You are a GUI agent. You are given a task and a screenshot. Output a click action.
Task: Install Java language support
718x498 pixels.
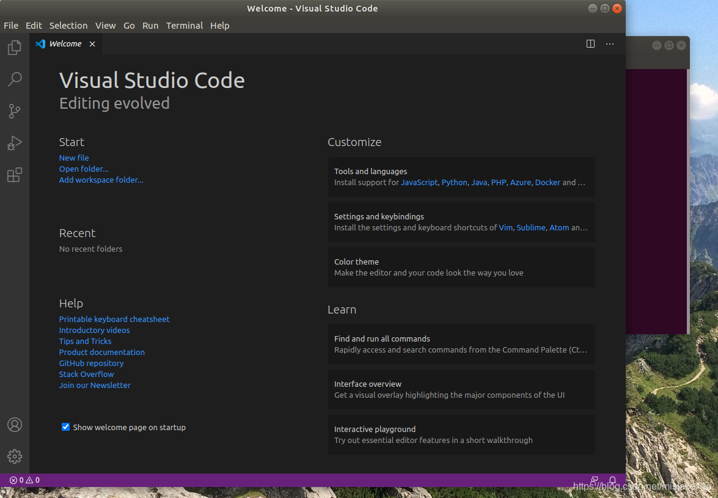click(479, 182)
